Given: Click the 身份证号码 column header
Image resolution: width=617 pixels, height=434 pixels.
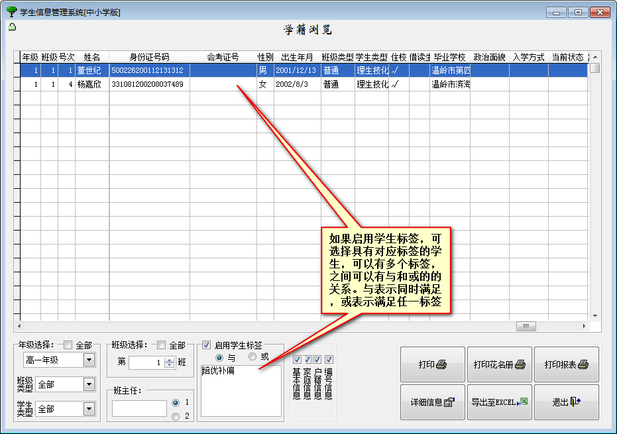Looking at the screenshot, I should coord(149,58).
